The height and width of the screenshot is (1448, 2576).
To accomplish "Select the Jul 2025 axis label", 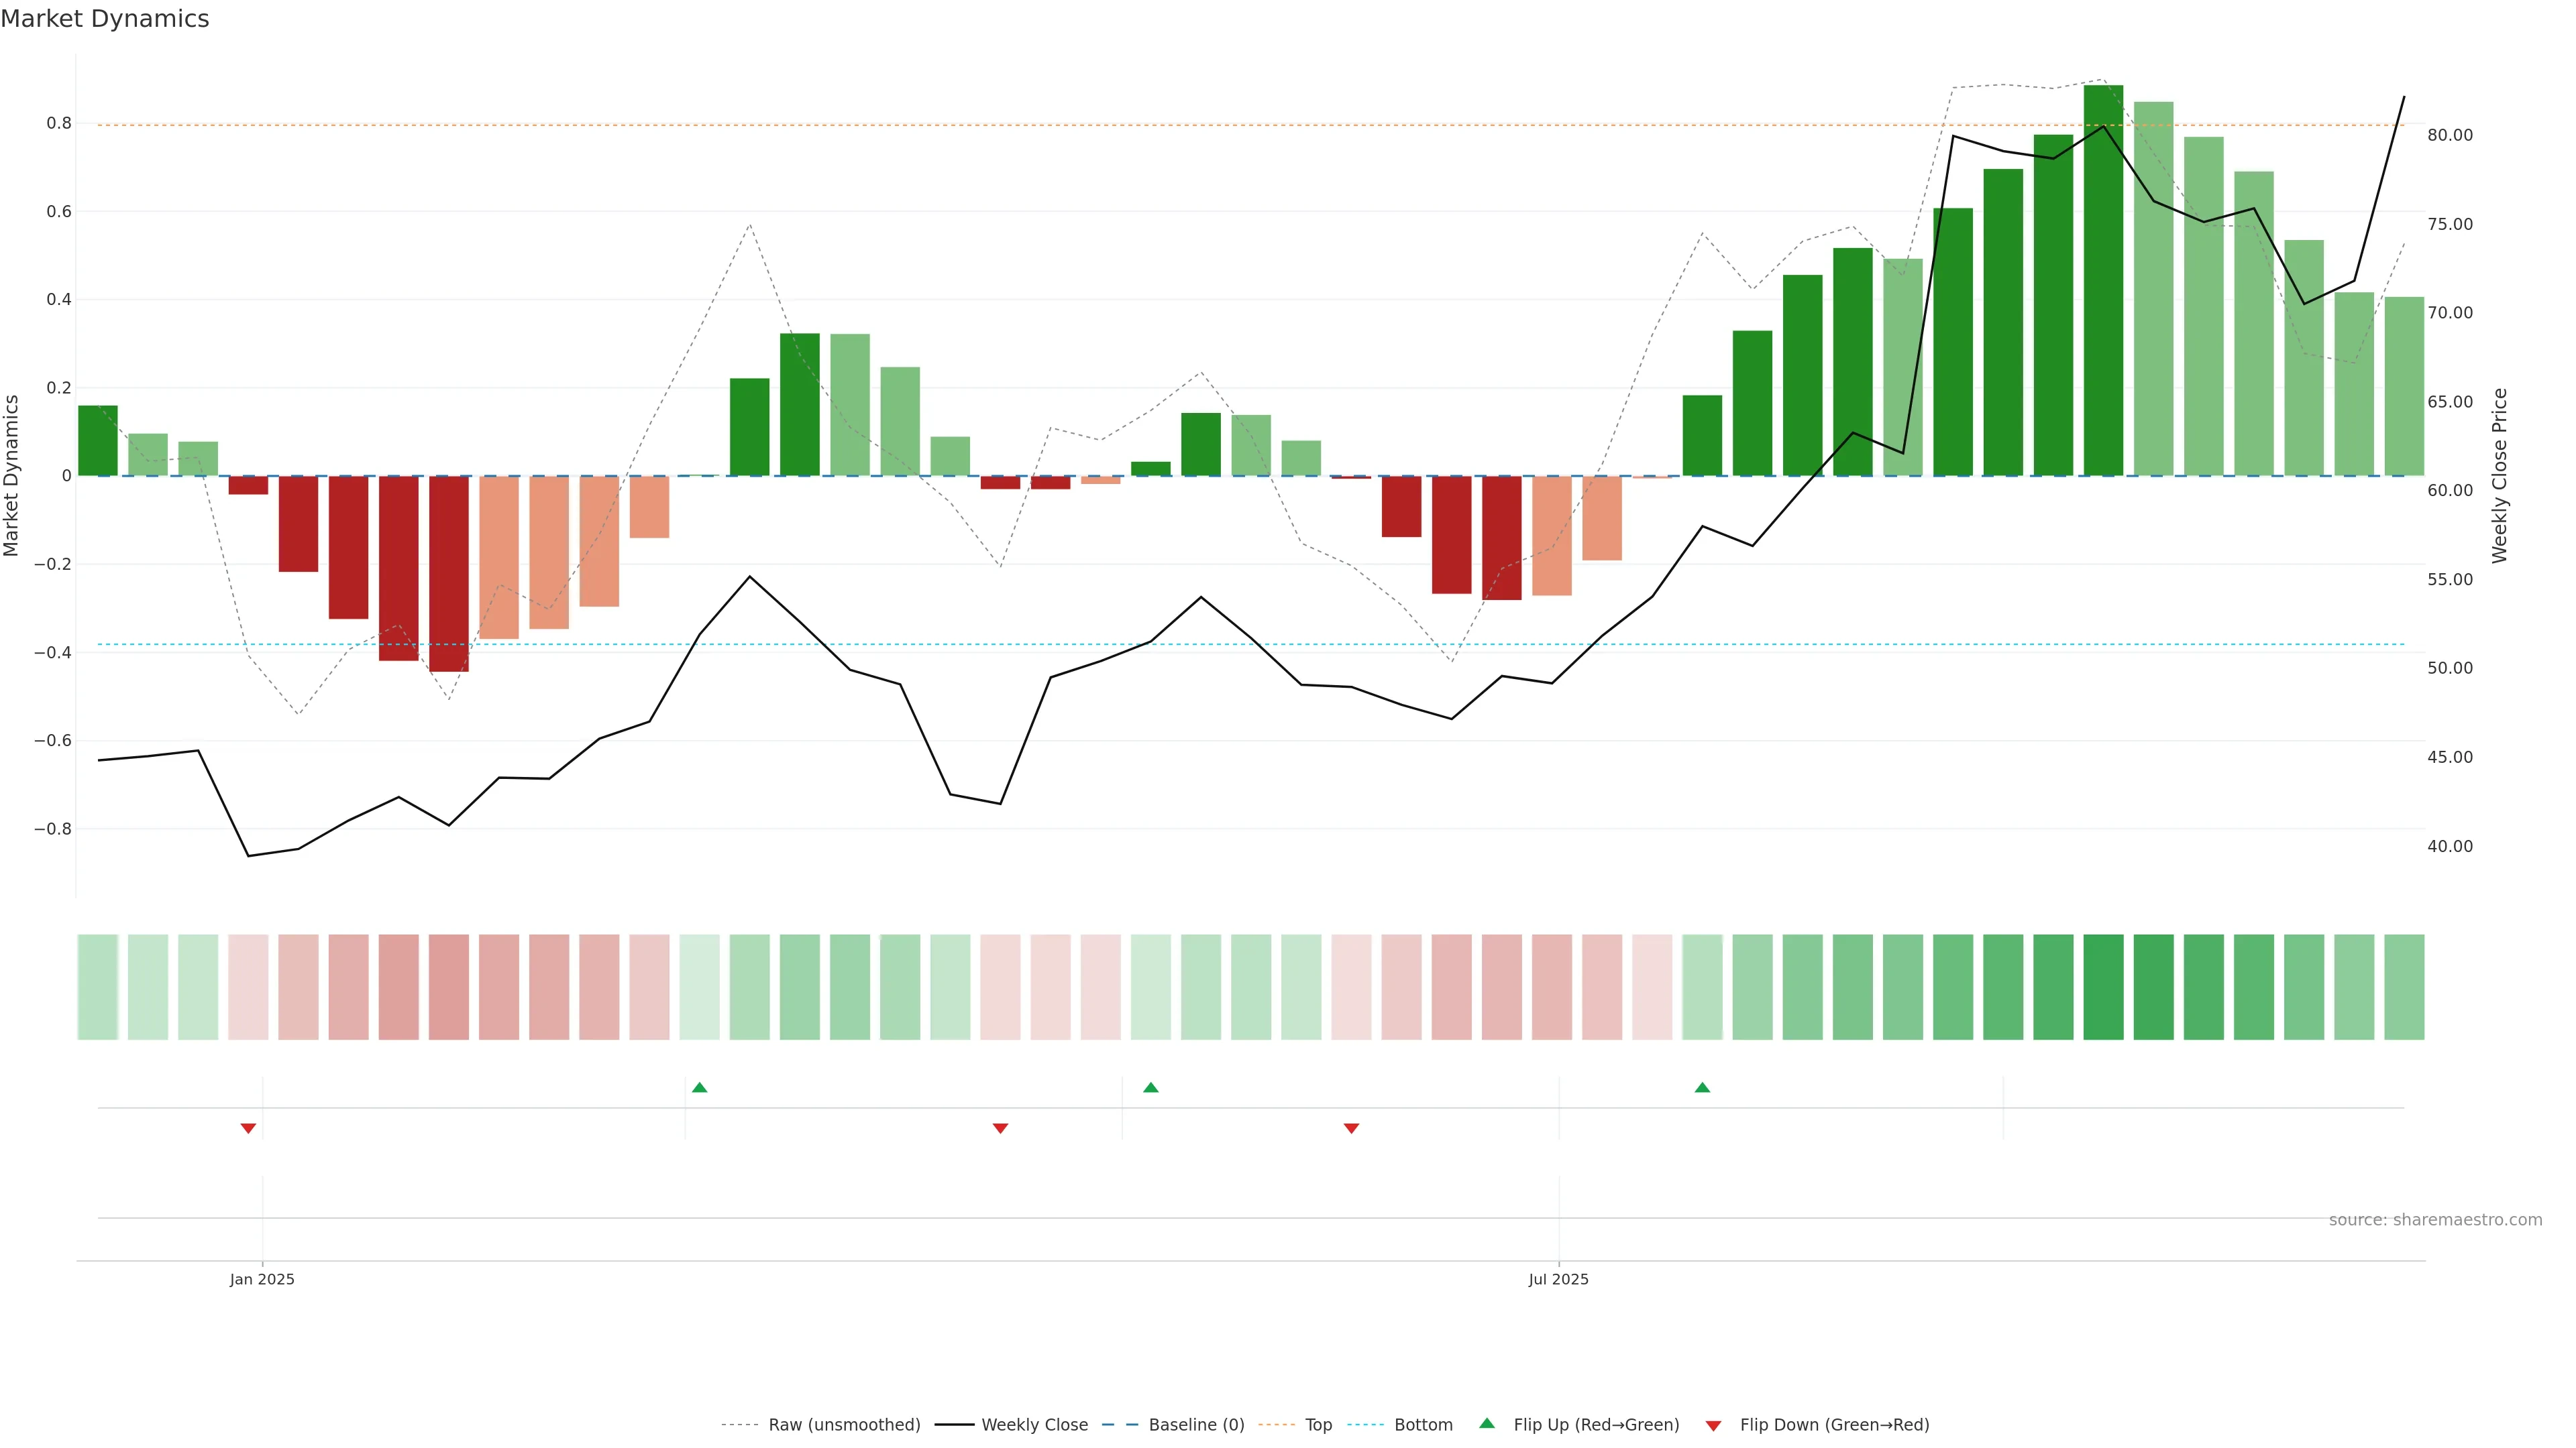I will coord(1558,1279).
